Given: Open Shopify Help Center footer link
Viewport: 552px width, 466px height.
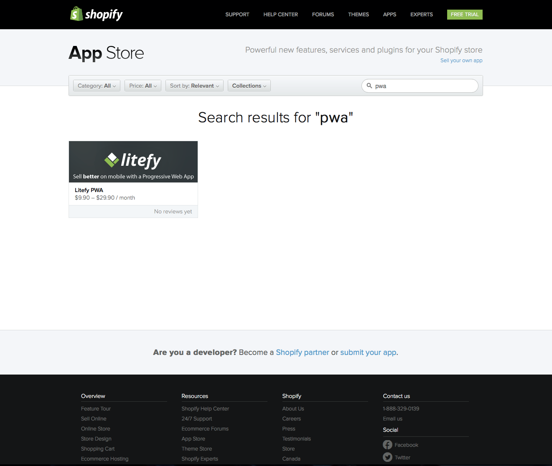Looking at the screenshot, I should (205, 409).
